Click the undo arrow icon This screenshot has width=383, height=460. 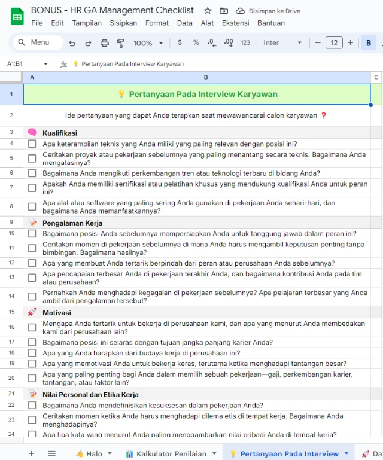click(72, 43)
